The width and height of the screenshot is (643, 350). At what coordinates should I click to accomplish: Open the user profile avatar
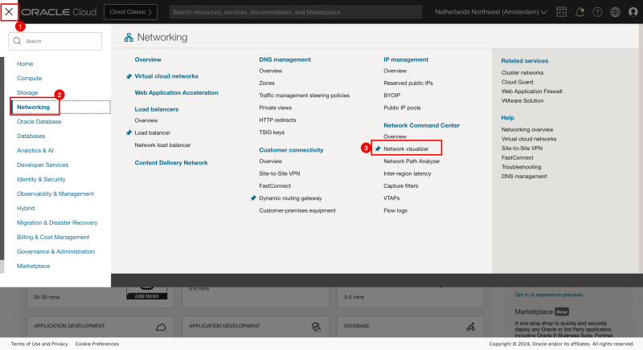(632, 12)
